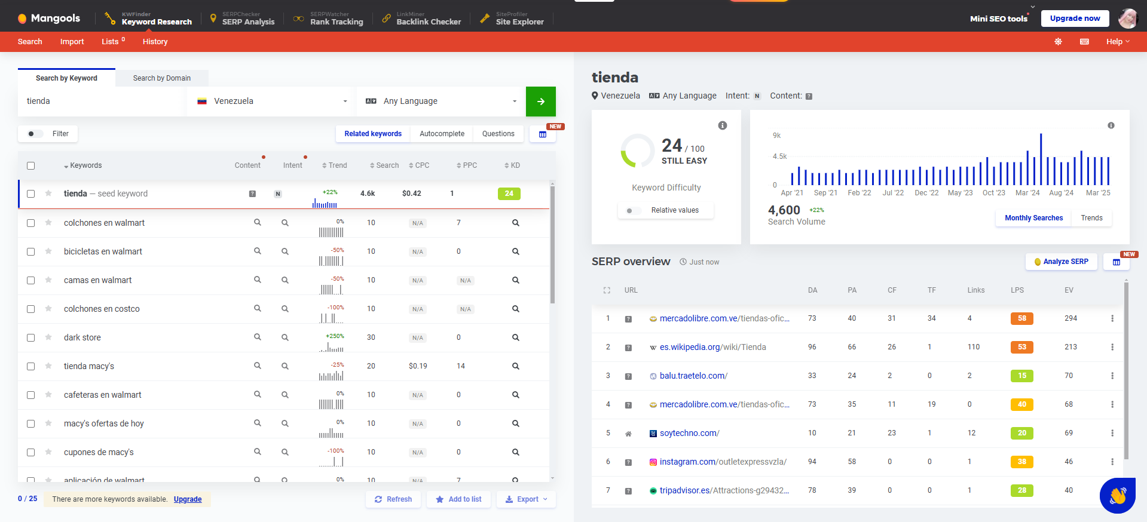Check content type for 'colchones en walmart'
The height and width of the screenshot is (522, 1147).
pos(258,222)
